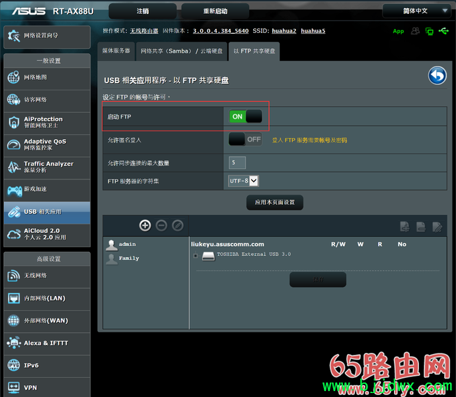Switch to the Media Server tab

click(116, 51)
